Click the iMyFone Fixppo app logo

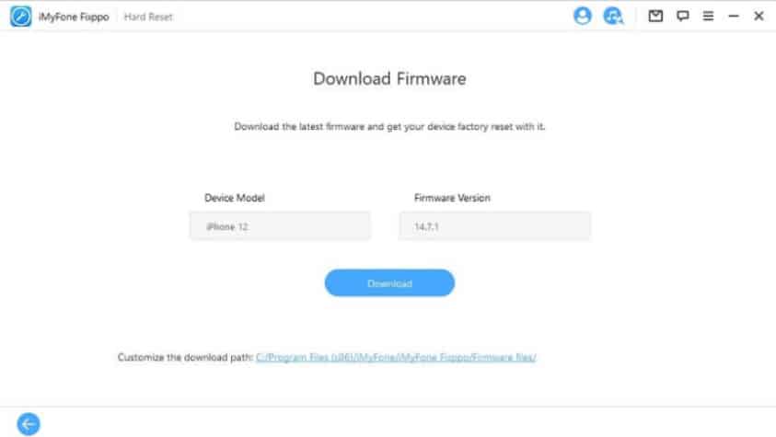coord(21,17)
